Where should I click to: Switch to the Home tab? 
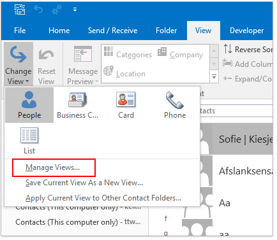(x=59, y=31)
